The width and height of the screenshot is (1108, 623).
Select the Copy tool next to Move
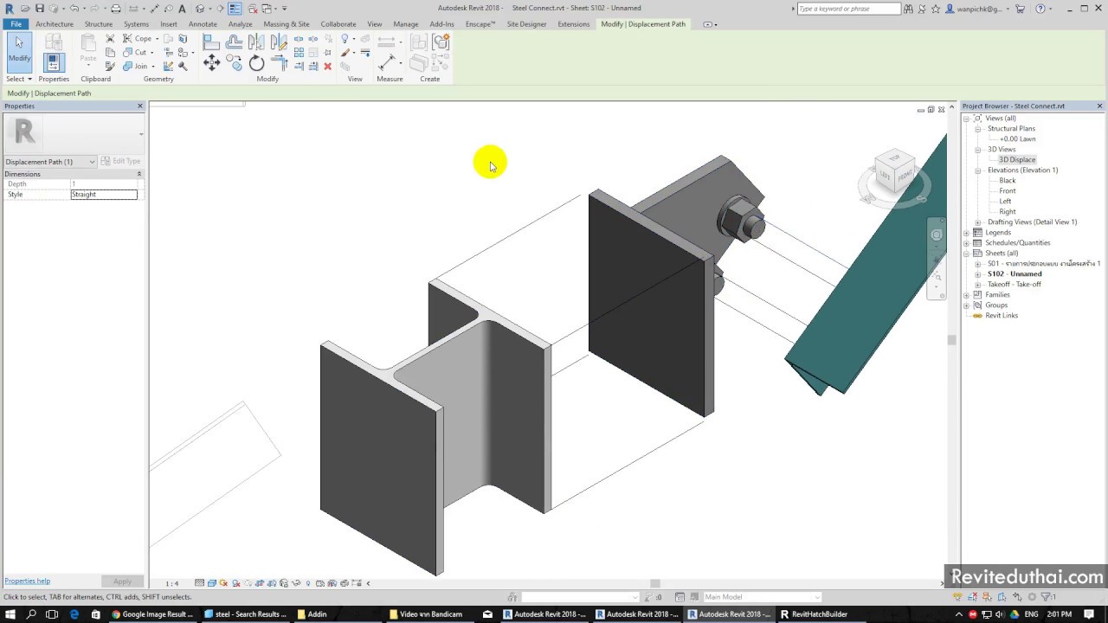[234, 63]
